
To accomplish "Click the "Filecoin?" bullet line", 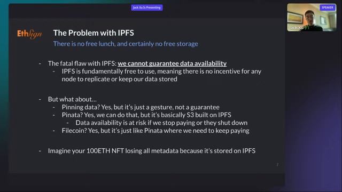I will (156, 131).
